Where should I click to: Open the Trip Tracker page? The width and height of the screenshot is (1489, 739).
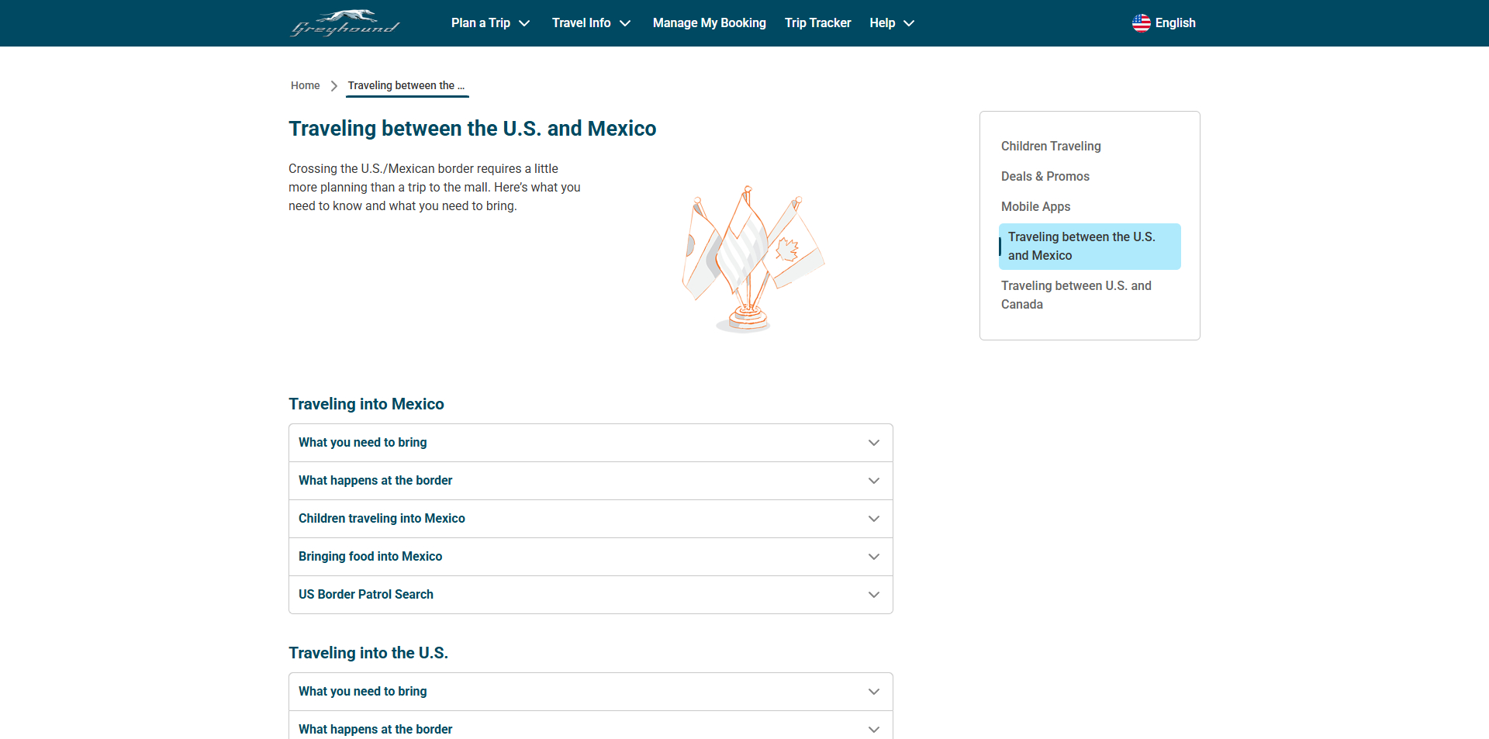[817, 23]
